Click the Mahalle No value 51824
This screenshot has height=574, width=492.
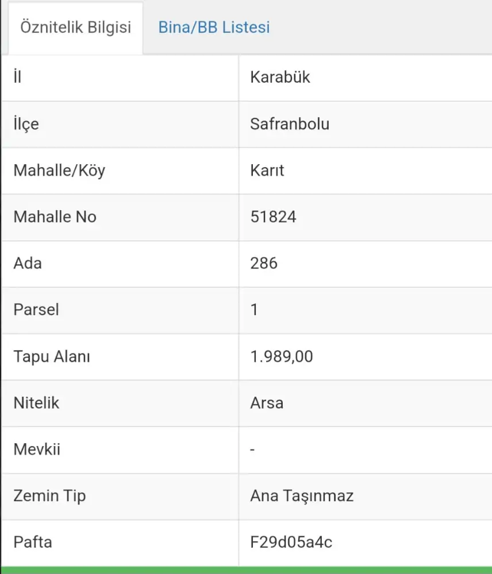(273, 217)
